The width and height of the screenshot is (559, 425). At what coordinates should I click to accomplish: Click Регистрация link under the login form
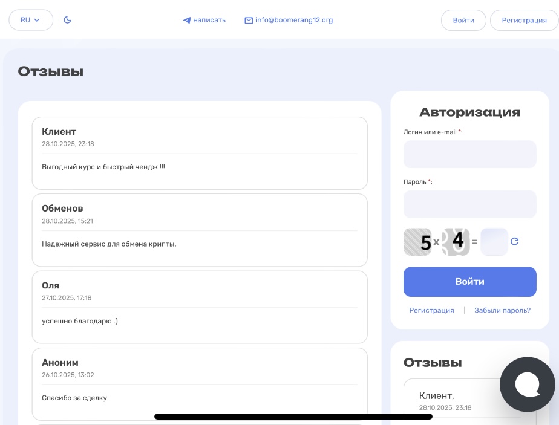coord(431,310)
